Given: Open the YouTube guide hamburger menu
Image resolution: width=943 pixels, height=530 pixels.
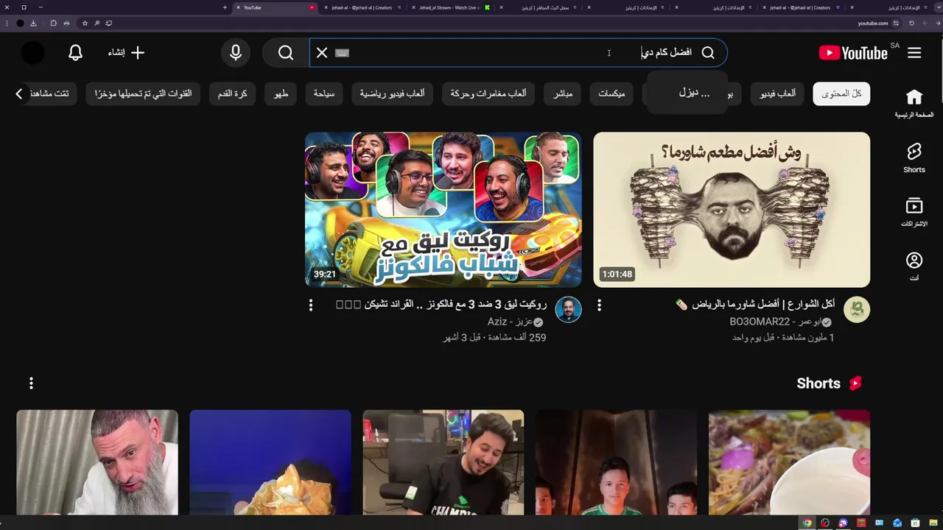Looking at the screenshot, I should pyautogui.click(x=914, y=53).
